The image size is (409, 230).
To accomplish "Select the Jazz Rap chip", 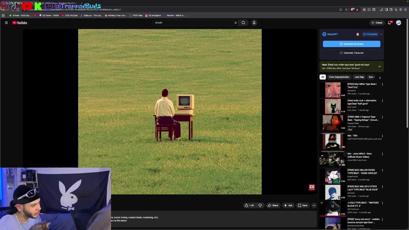I will (x=359, y=77).
